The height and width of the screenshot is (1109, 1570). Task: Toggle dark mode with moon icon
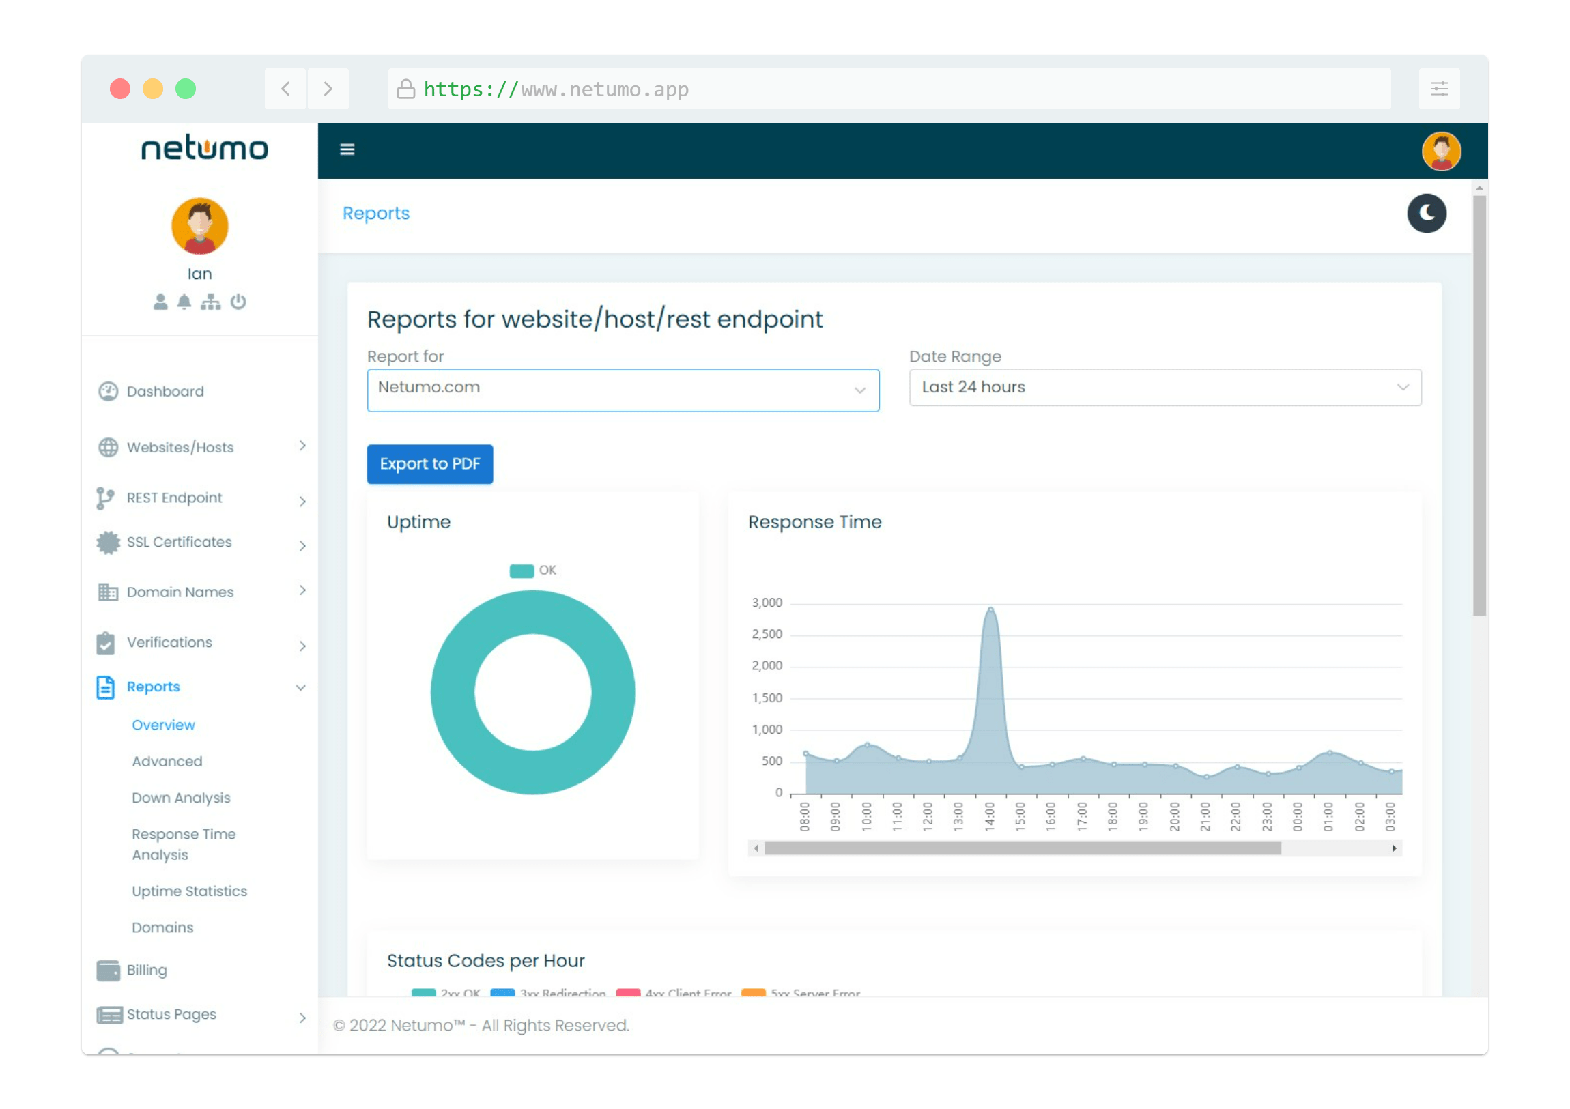1426,214
